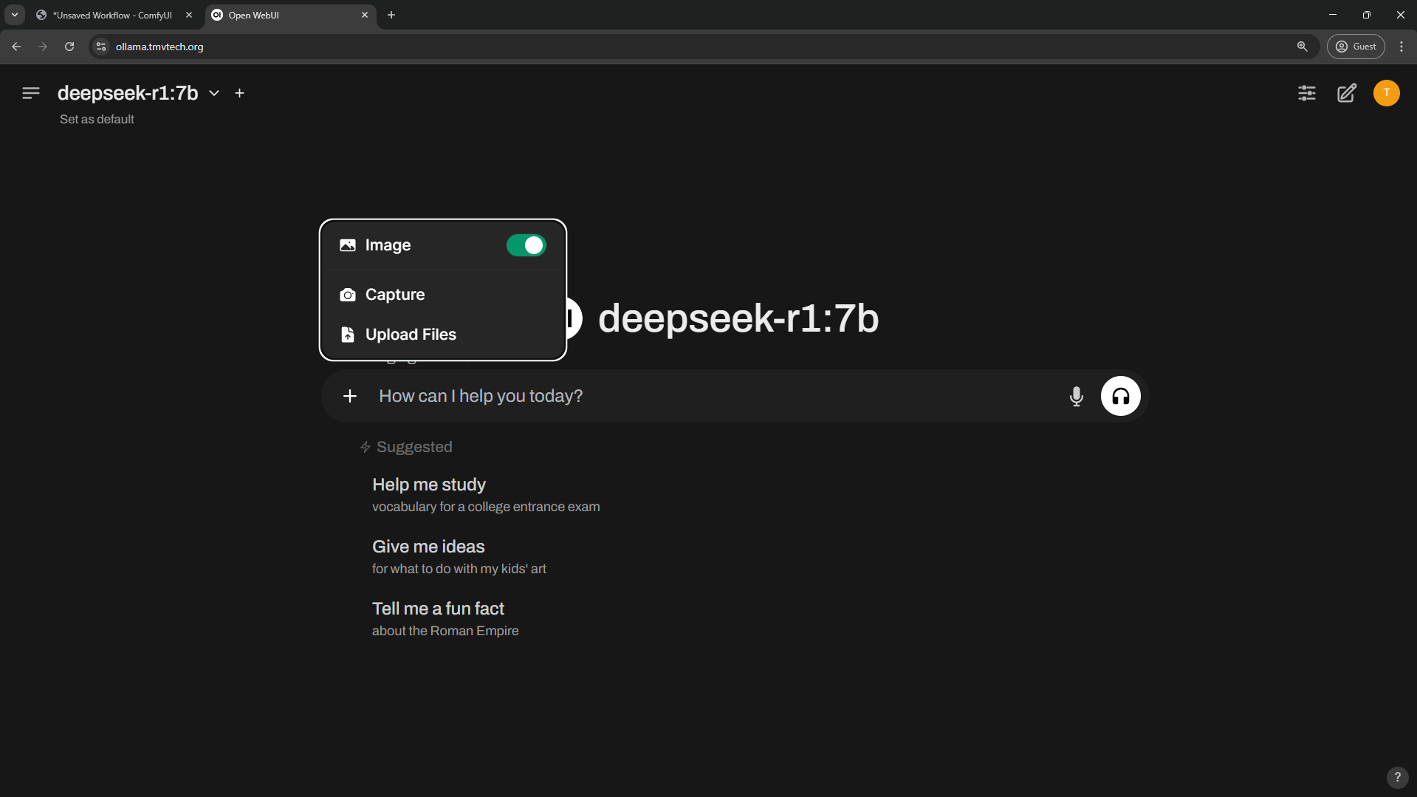The image size is (1417, 797).
Task: Open chat Controls with the sliders icon
Action: (1306, 93)
